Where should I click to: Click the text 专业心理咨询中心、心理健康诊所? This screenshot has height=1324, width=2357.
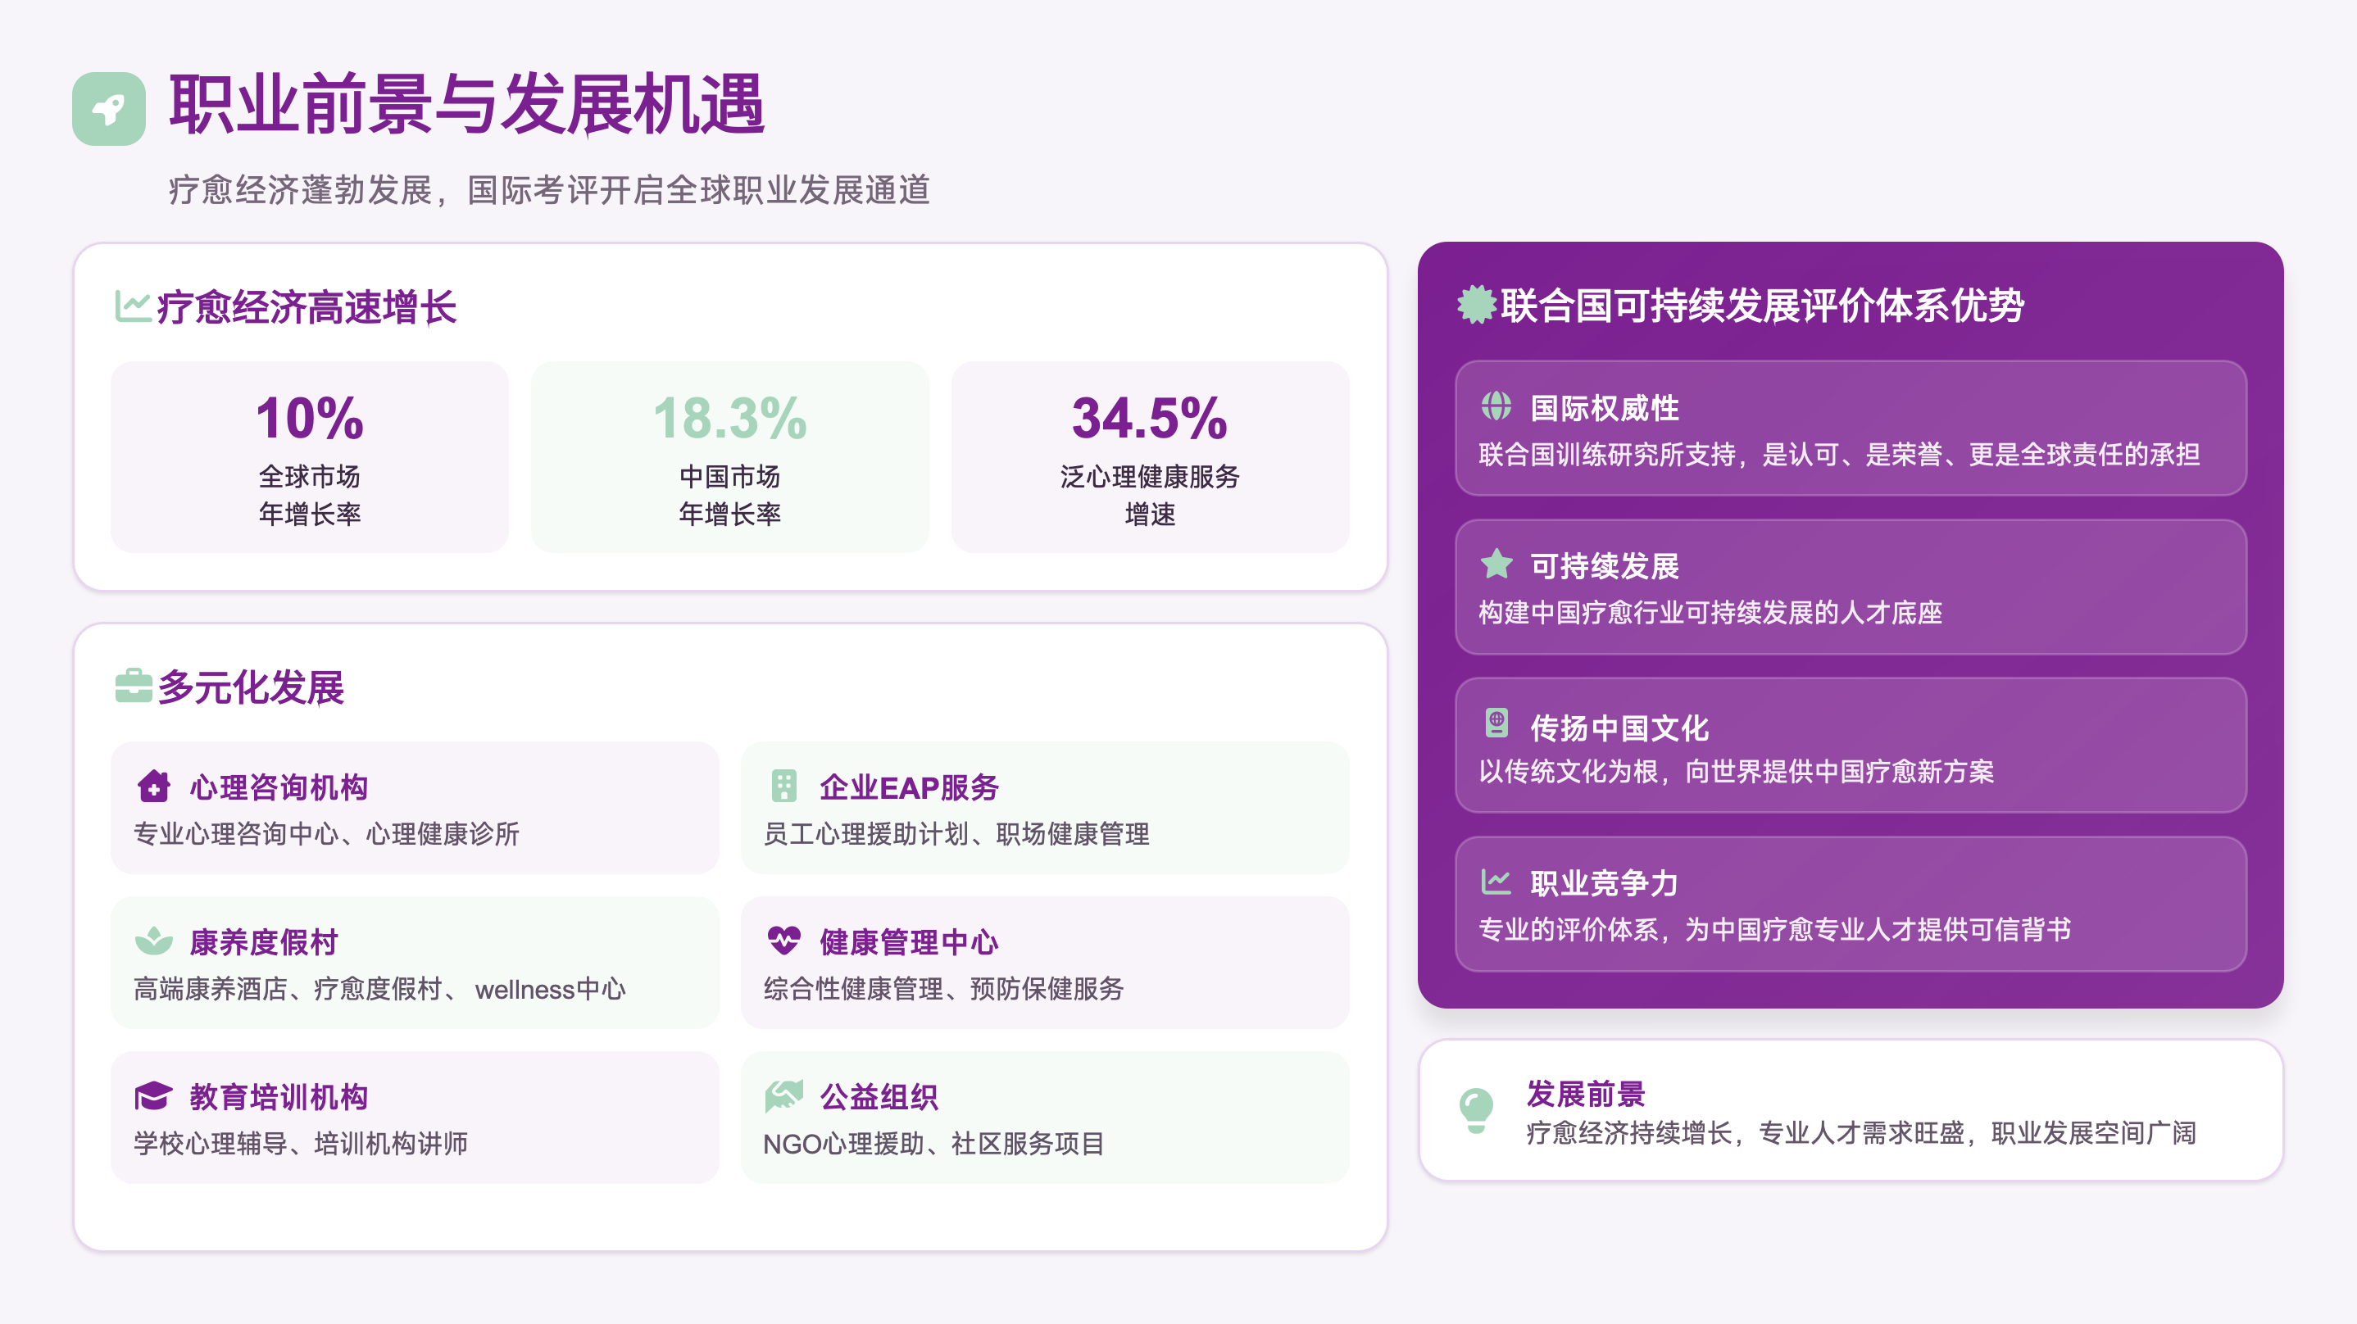click(x=327, y=833)
